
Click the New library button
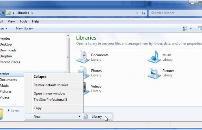click(24, 28)
